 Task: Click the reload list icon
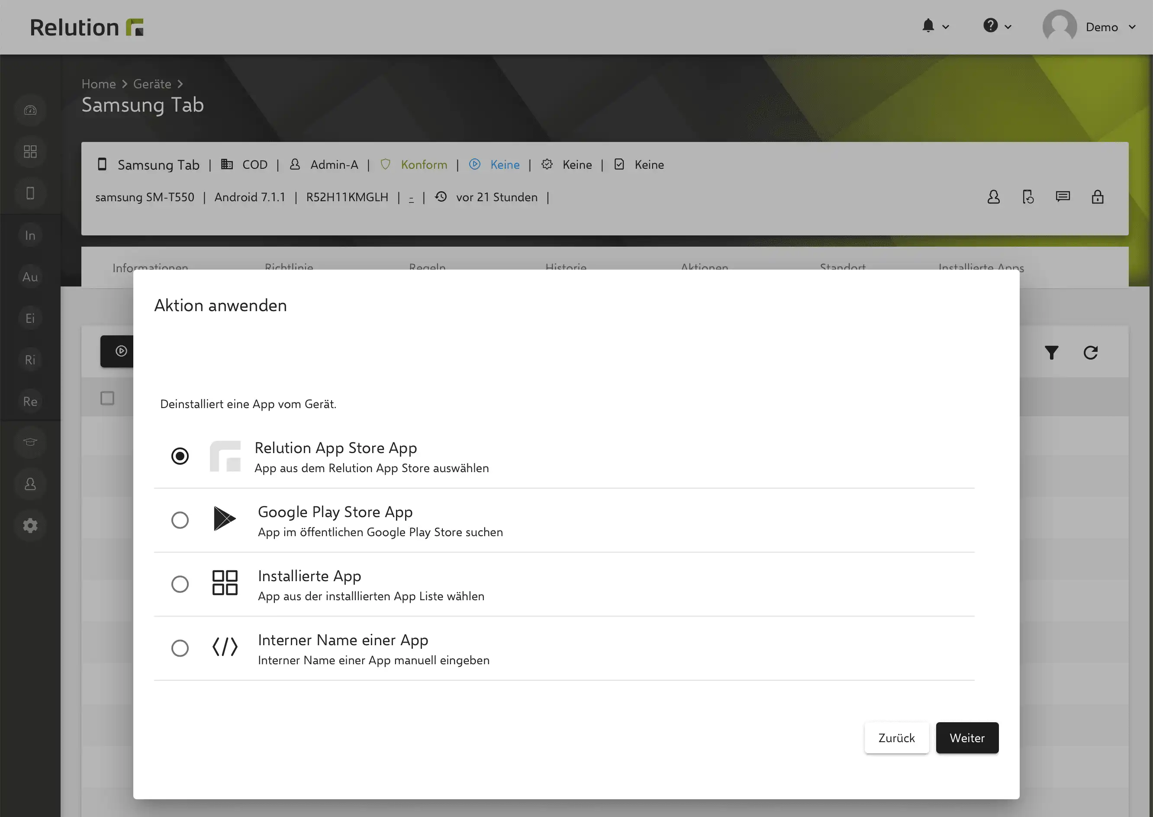pos(1090,352)
